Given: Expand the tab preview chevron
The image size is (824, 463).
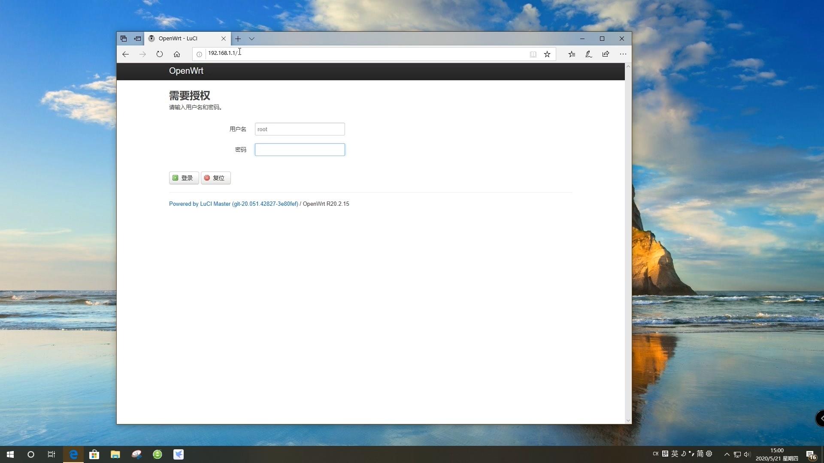Looking at the screenshot, I should click(252, 39).
